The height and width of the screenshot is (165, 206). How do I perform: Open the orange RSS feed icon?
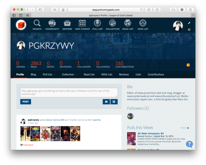pyautogui.click(x=188, y=65)
